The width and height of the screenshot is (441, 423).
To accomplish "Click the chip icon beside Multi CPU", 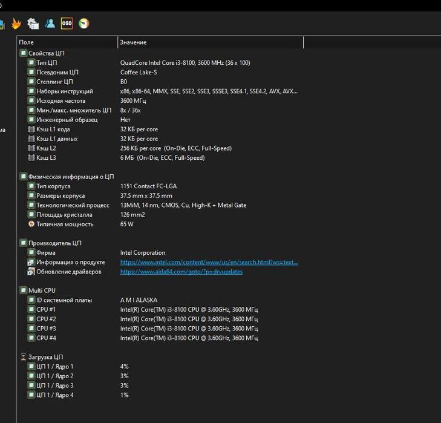I will pos(24,290).
